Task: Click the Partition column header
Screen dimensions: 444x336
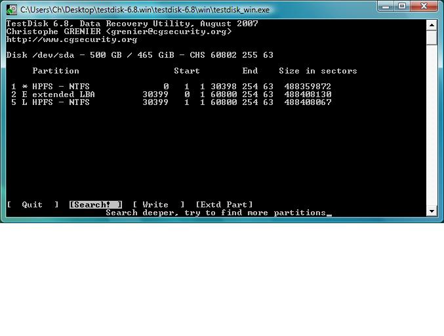Action: tap(56, 71)
